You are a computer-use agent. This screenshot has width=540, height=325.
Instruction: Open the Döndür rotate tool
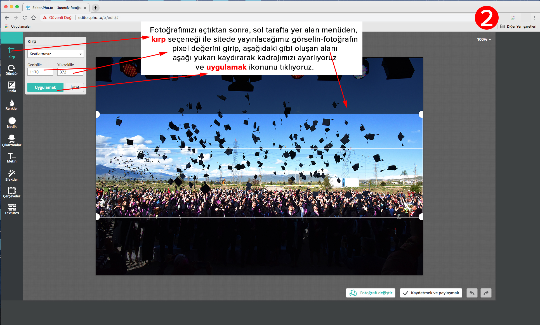[x=11, y=70]
